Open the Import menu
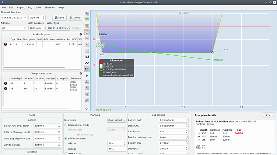 (x=21, y=7)
